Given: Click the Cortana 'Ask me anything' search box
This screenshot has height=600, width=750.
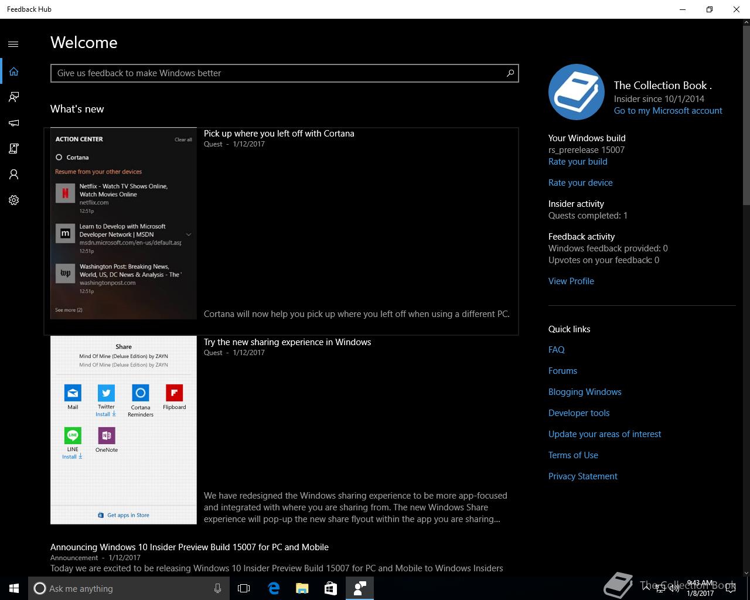Looking at the screenshot, I should [x=129, y=588].
